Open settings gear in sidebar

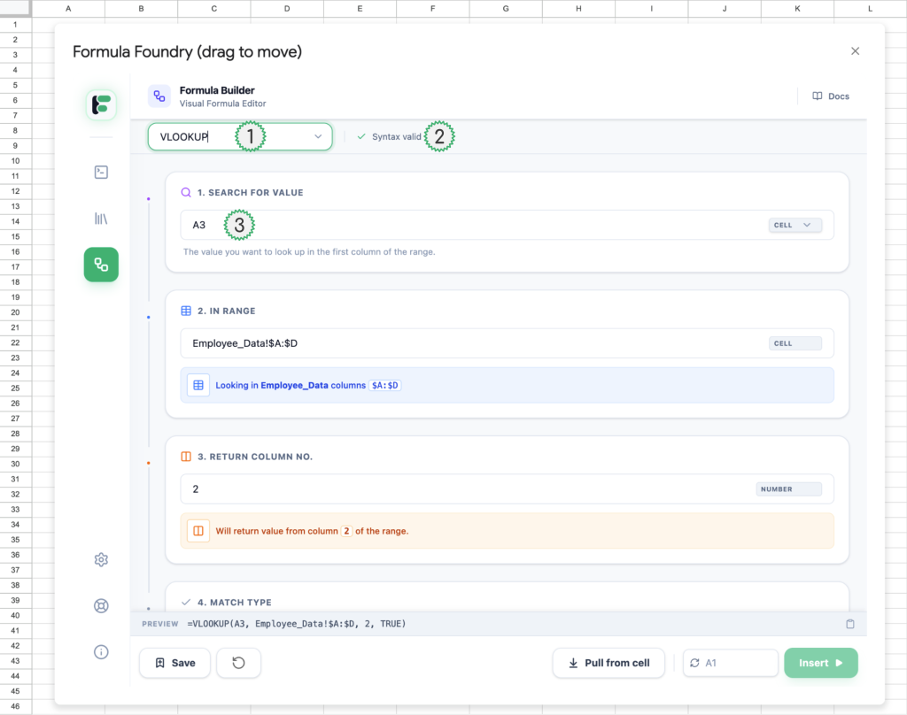click(101, 559)
